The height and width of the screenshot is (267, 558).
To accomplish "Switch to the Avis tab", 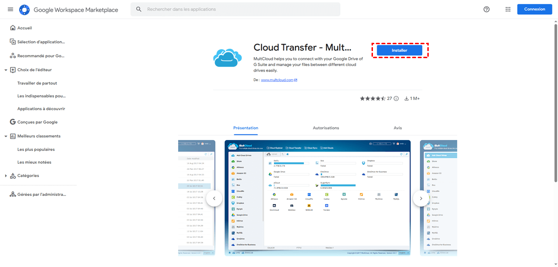I will click(x=398, y=128).
